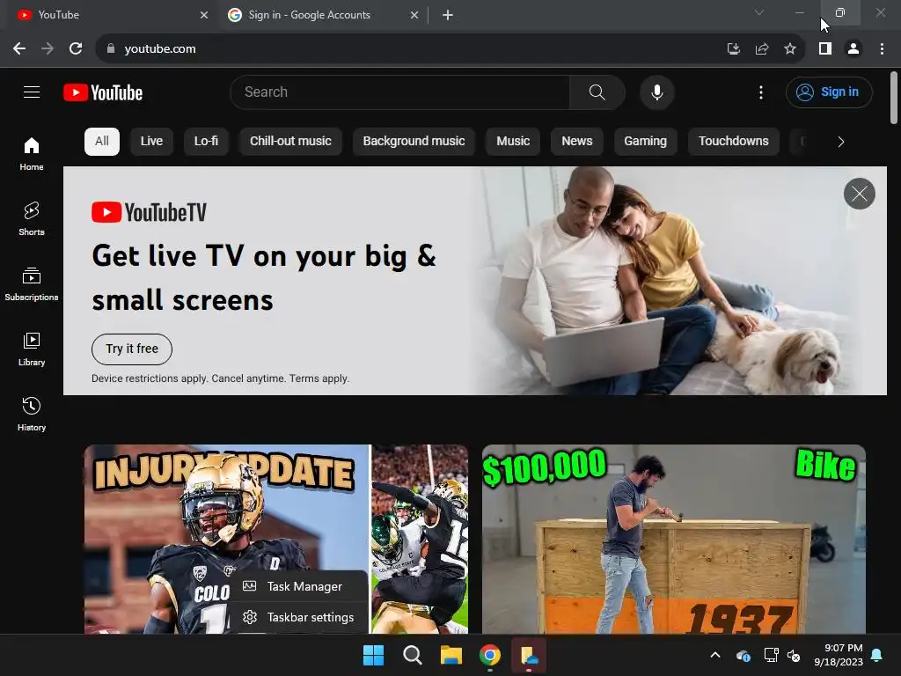Click the search magnifier button
Image resolution: width=901 pixels, height=676 pixels.
point(597,92)
